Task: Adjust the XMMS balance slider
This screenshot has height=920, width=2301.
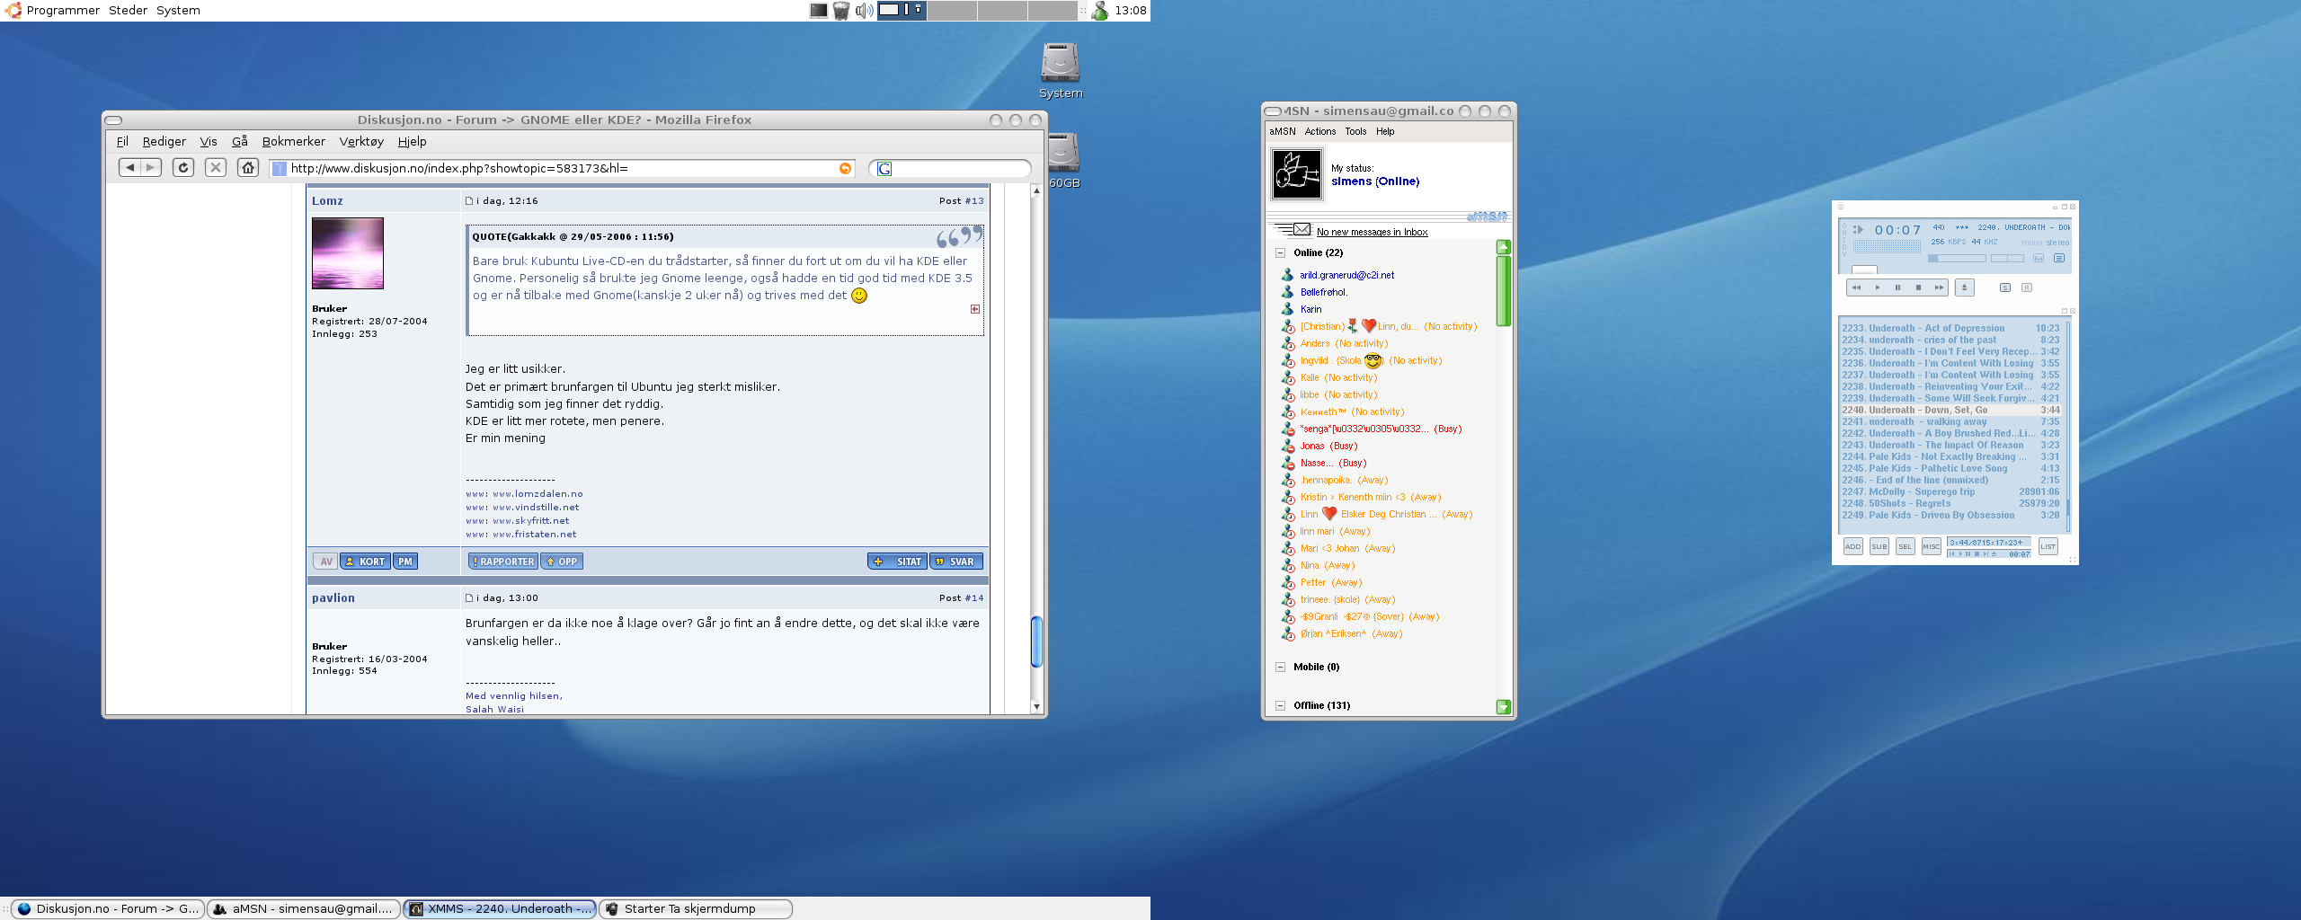Action: tap(2007, 258)
